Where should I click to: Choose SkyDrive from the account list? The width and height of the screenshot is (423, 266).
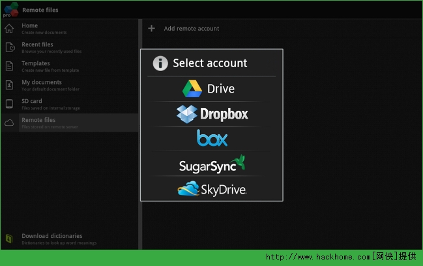coord(211,189)
